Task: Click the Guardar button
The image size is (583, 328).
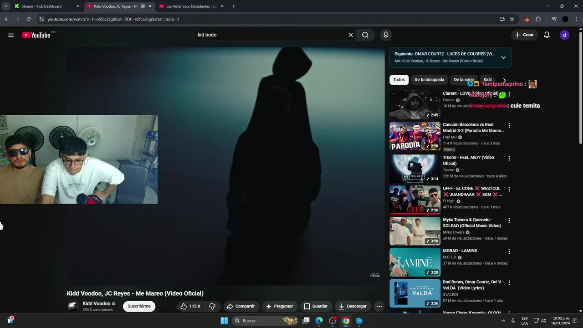Action: 316,307
